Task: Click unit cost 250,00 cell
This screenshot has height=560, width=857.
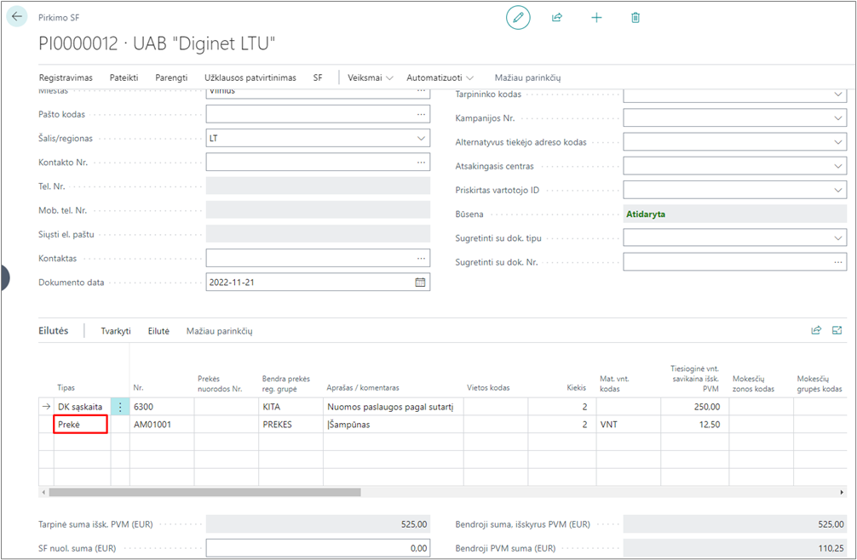Action: click(x=694, y=407)
